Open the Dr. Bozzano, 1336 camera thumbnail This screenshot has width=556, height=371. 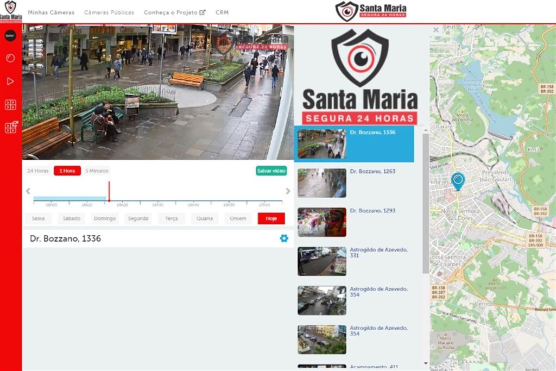321,143
